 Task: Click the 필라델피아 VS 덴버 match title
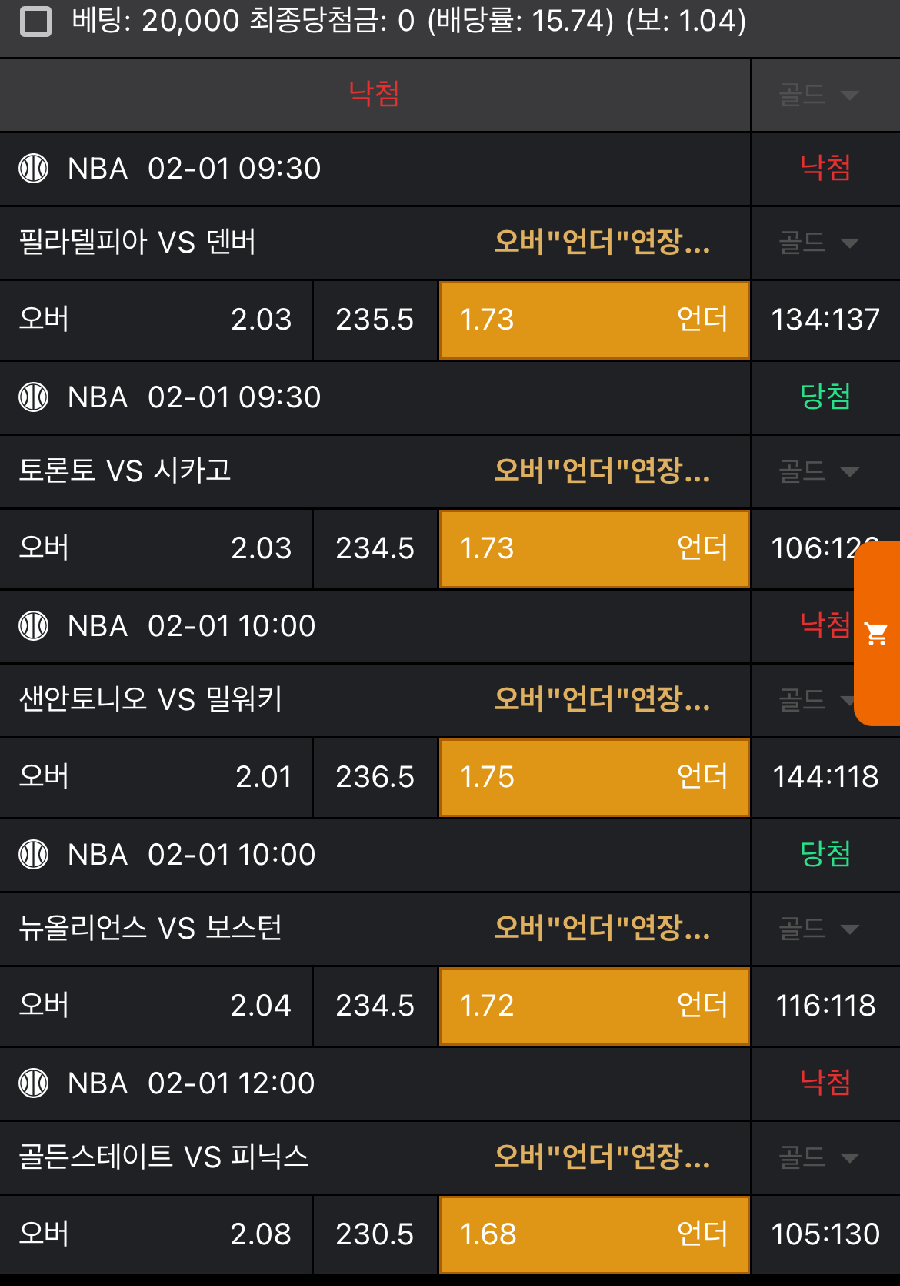coord(138,243)
